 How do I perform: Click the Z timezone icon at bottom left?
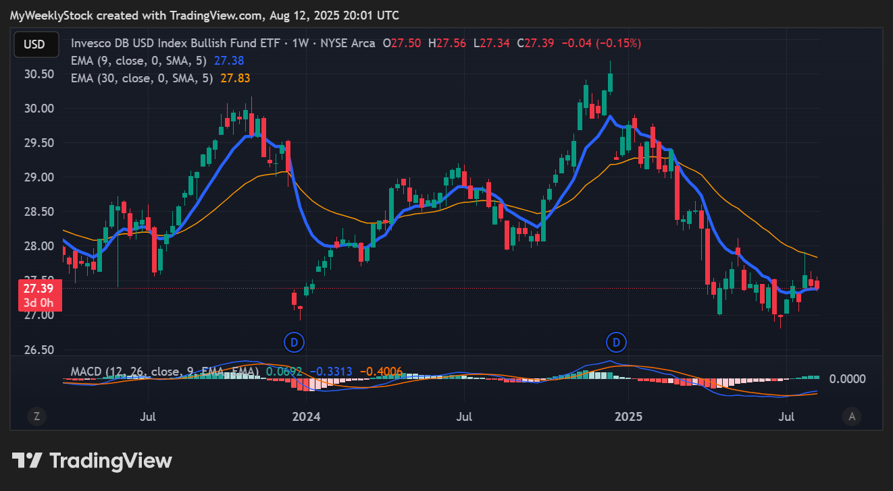click(36, 417)
